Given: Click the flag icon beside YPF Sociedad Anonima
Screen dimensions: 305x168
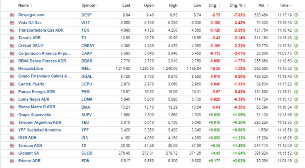Looking at the screenshot, I should coord(12,130).
